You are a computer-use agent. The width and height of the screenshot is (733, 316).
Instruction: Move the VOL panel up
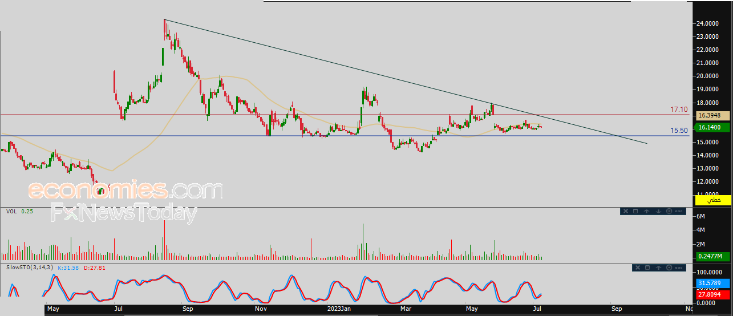647,211
